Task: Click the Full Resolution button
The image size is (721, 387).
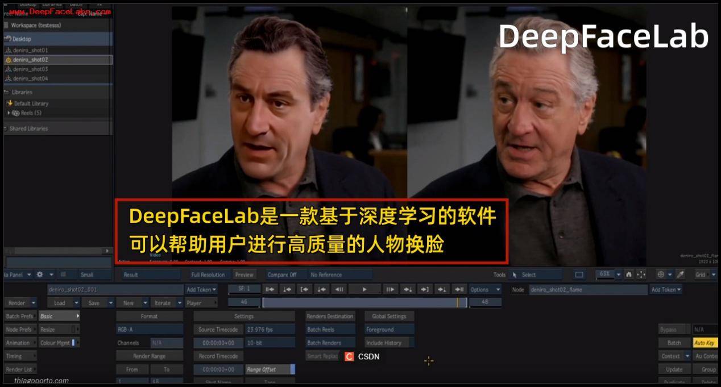Action: [208, 274]
